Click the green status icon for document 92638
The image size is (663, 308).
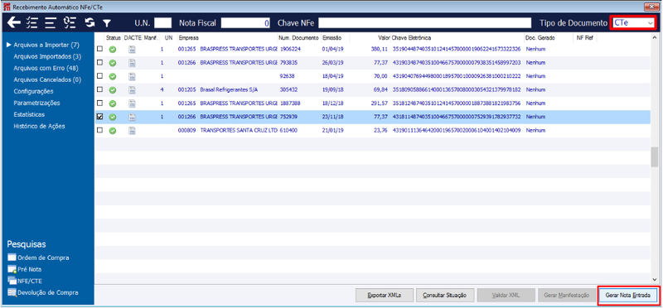coord(113,76)
